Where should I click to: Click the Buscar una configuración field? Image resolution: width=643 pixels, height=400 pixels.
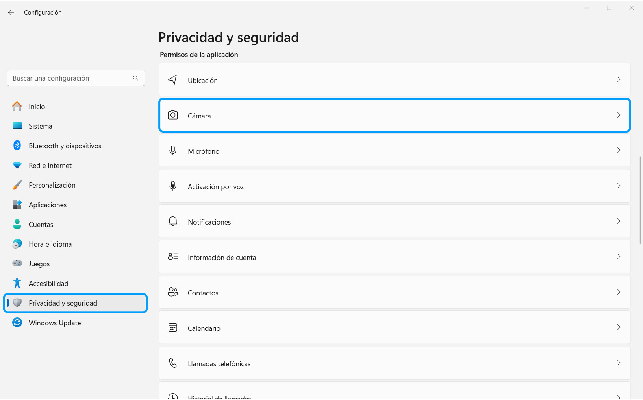(x=76, y=78)
